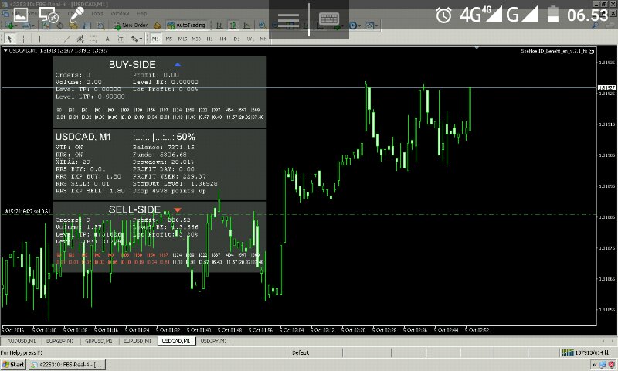Collapse the SELL-SIDE red down arrow
Screen dimensions: 618x371
pyautogui.click(x=178, y=209)
